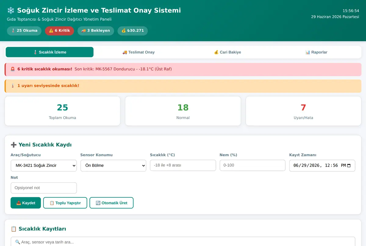Click the plus icon beside Yeni Sıcaklık Kaydı

pyautogui.click(x=14, y=145)
